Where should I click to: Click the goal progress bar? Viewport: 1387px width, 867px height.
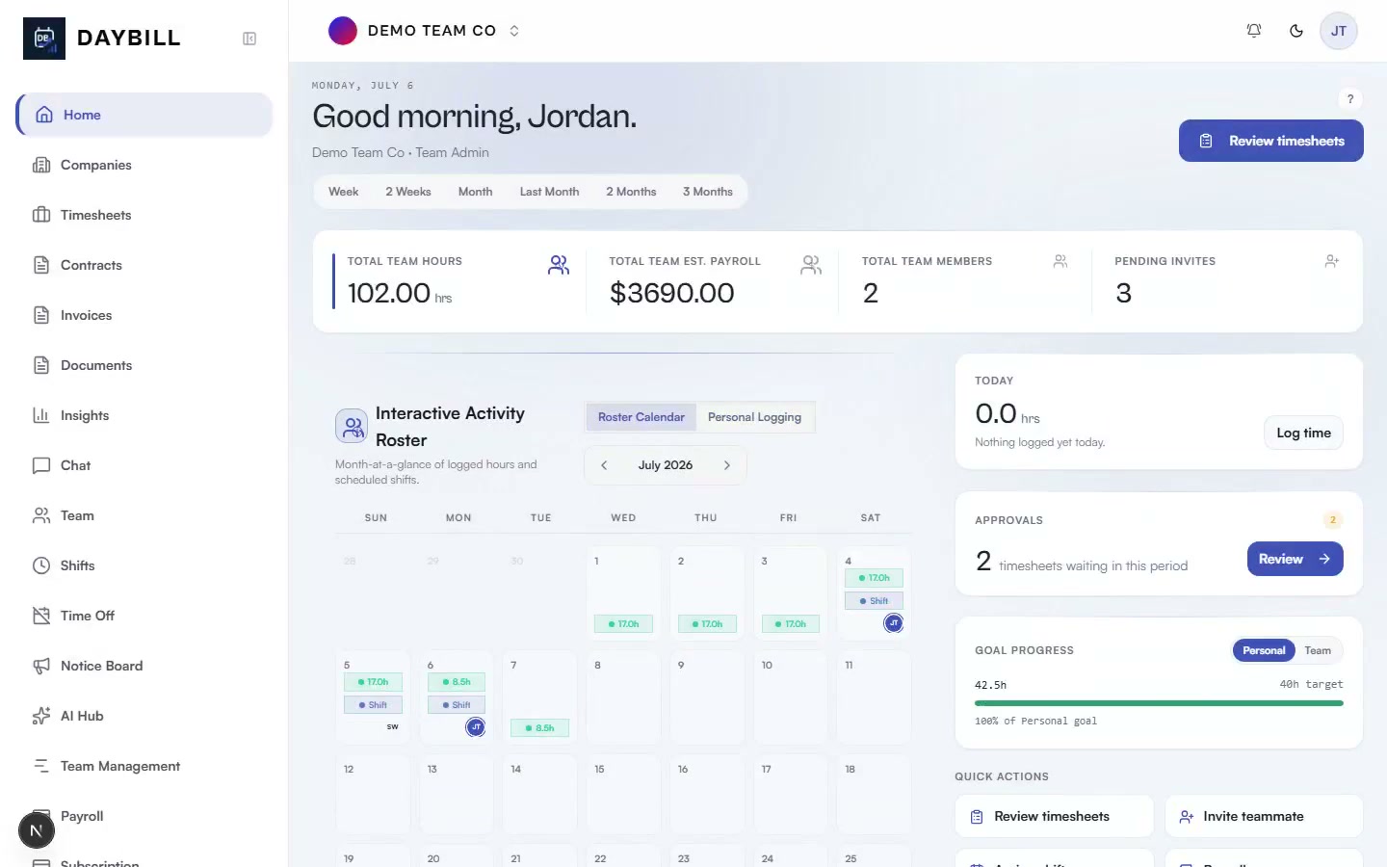[1159, 703]
